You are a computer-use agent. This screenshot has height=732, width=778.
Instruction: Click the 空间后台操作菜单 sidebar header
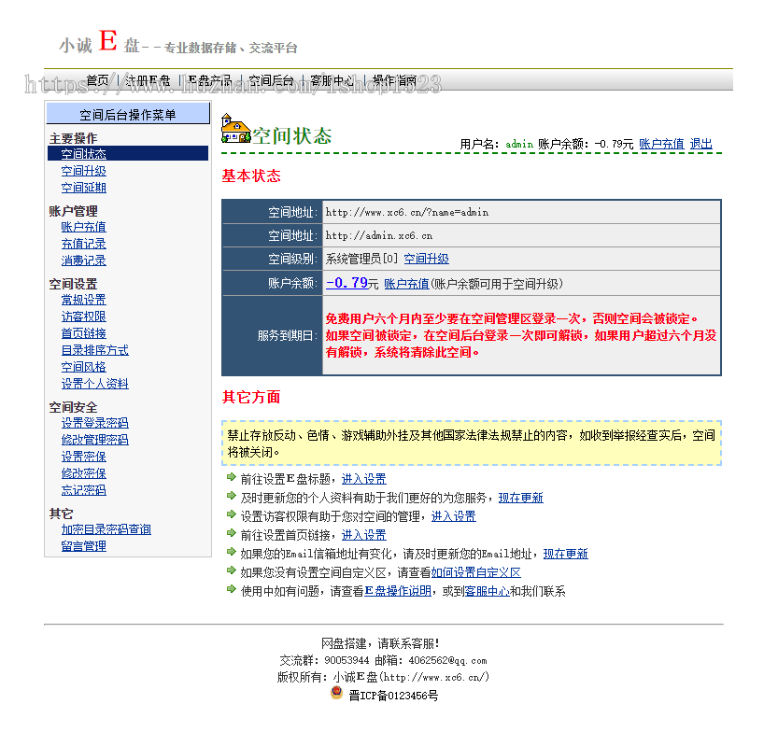coord(128,114)
